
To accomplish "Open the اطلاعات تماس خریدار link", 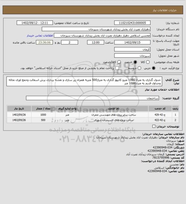I will coord(40,35).
